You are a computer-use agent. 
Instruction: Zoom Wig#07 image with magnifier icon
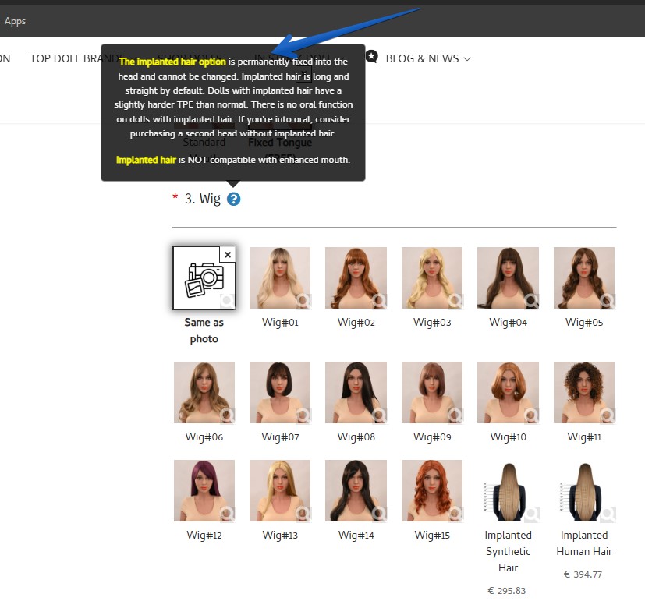pos(303,416)
